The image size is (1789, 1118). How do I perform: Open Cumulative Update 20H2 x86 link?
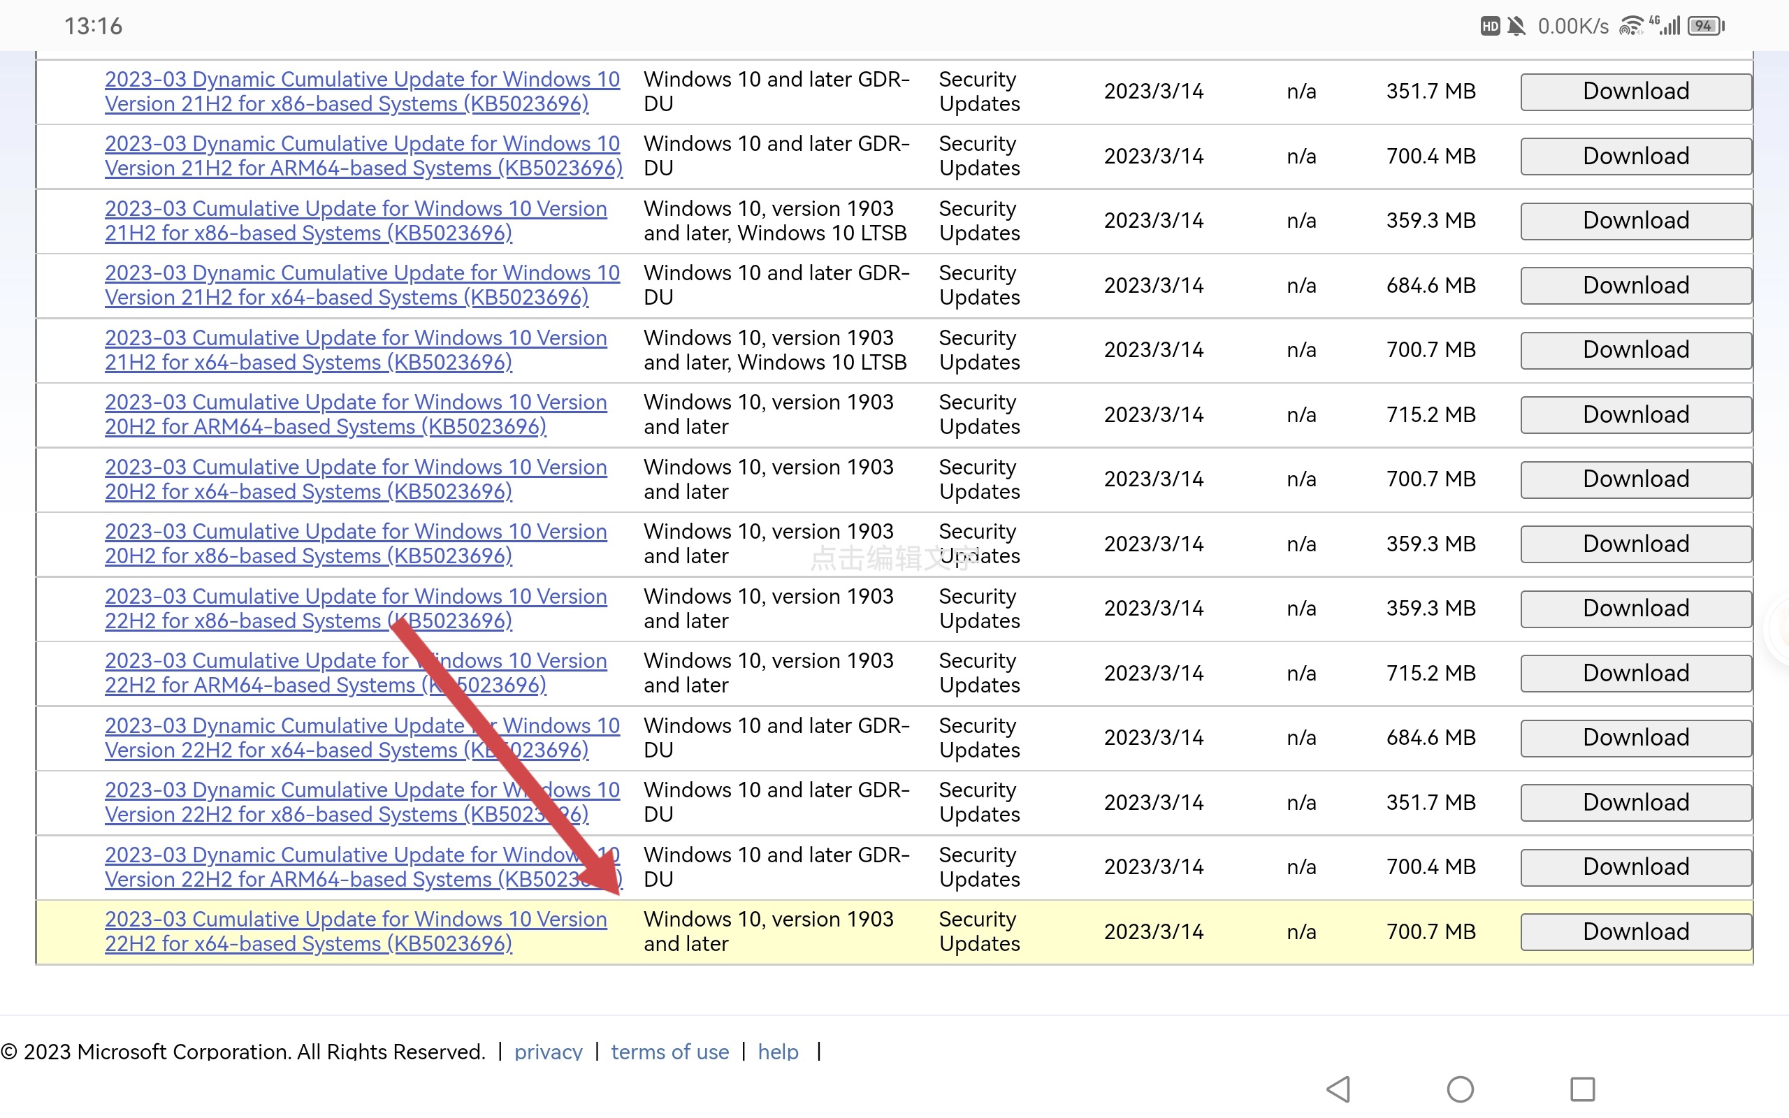pos(356,544)
